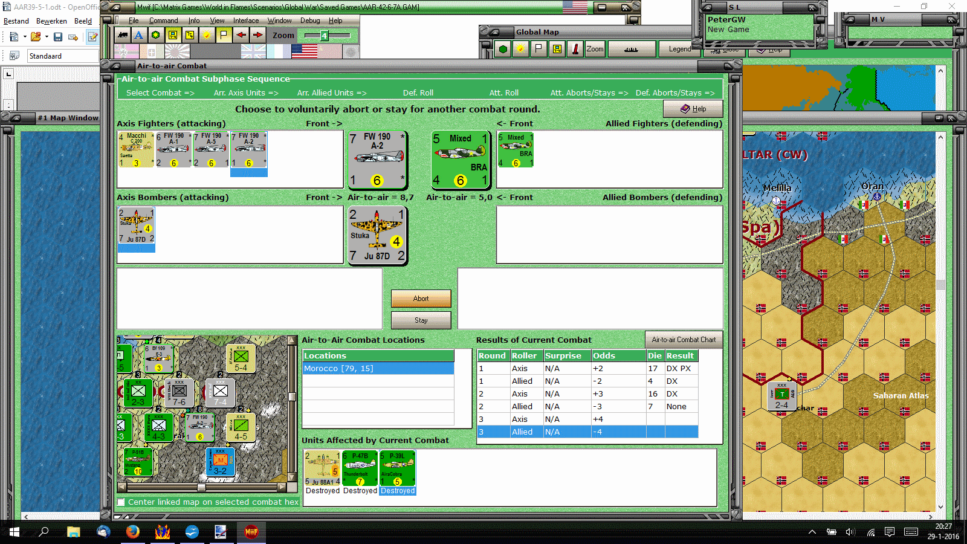The width and height of the screenshot is (967, 544).
Task: Click the MWiF game icon in taskbar
Action: point(251,532)
